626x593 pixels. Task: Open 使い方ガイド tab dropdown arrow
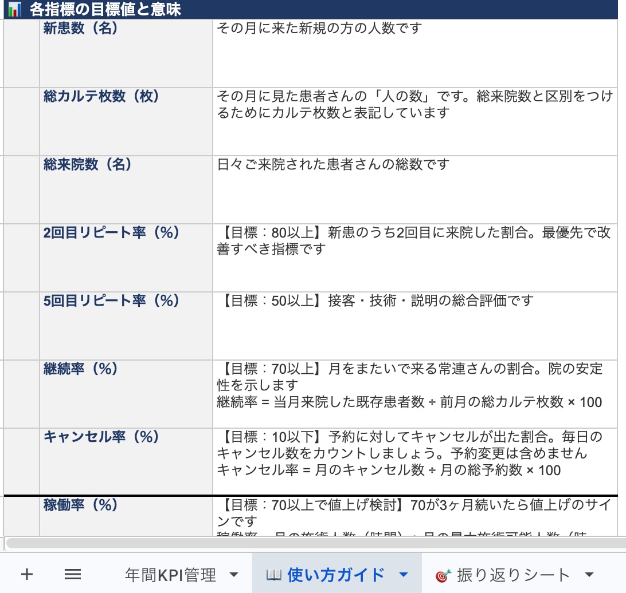[x=404, y=575]
